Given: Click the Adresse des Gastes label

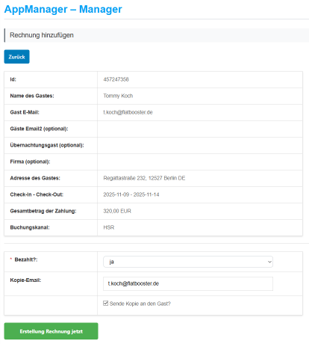Looking at the screenshot, I should 35,178.
